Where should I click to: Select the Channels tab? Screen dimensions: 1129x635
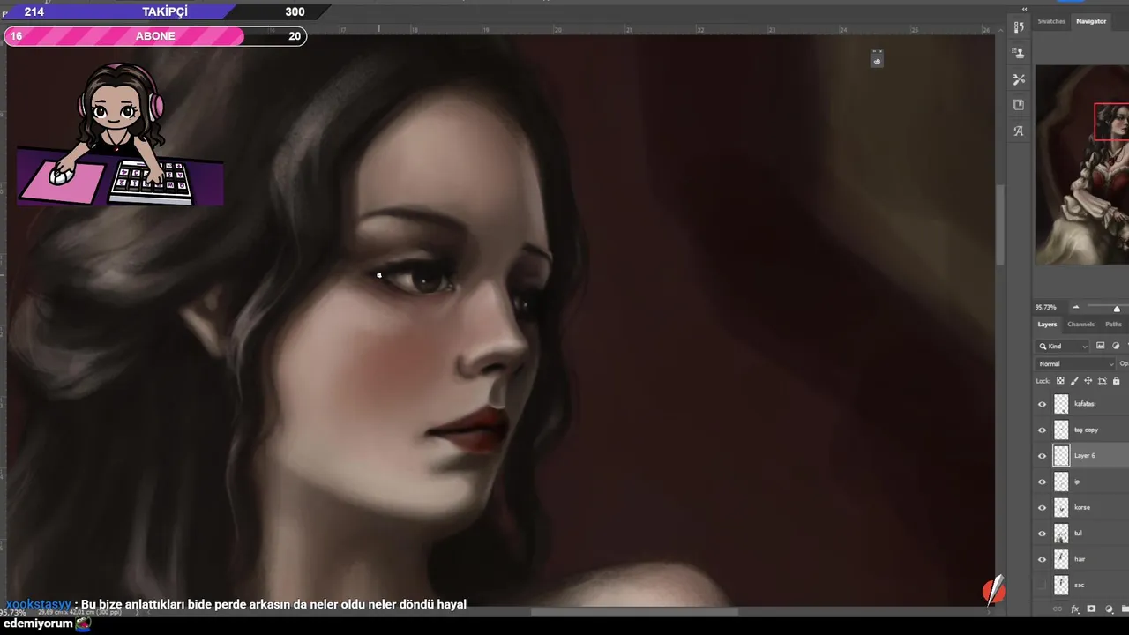1080,325
